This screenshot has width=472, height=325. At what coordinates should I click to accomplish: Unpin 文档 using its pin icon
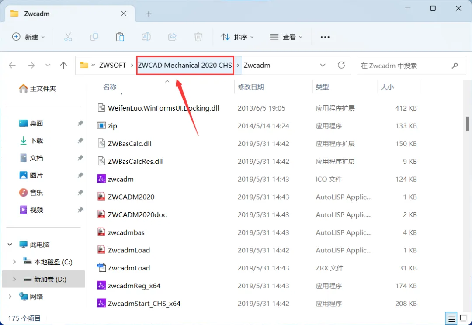pyautogui.click(x=80, y=158)
